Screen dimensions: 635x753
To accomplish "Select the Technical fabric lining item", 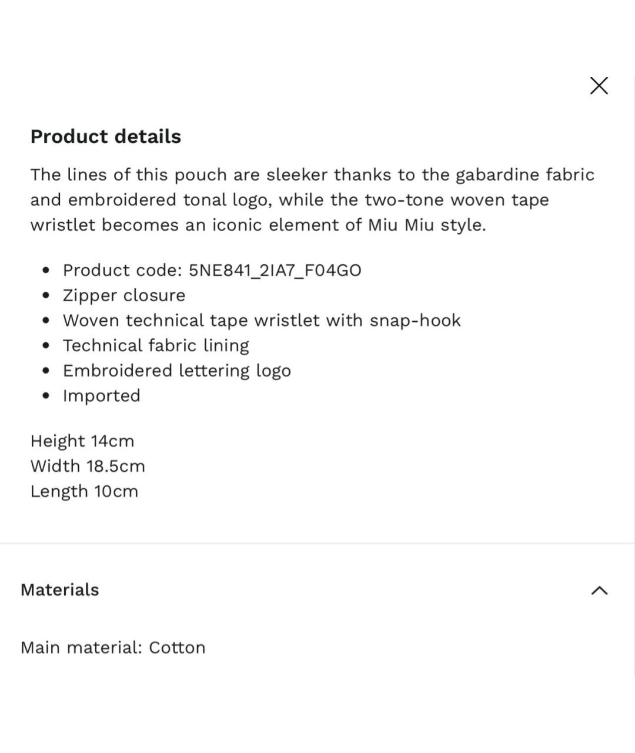I will [x=156, y=345].
